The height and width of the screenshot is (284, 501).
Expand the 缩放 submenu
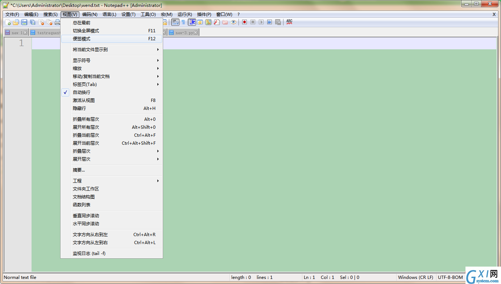(x=112, y=69)
